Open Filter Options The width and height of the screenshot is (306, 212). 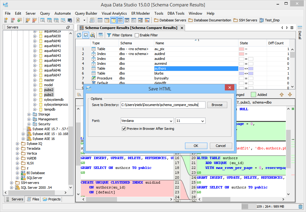point(119,35)
